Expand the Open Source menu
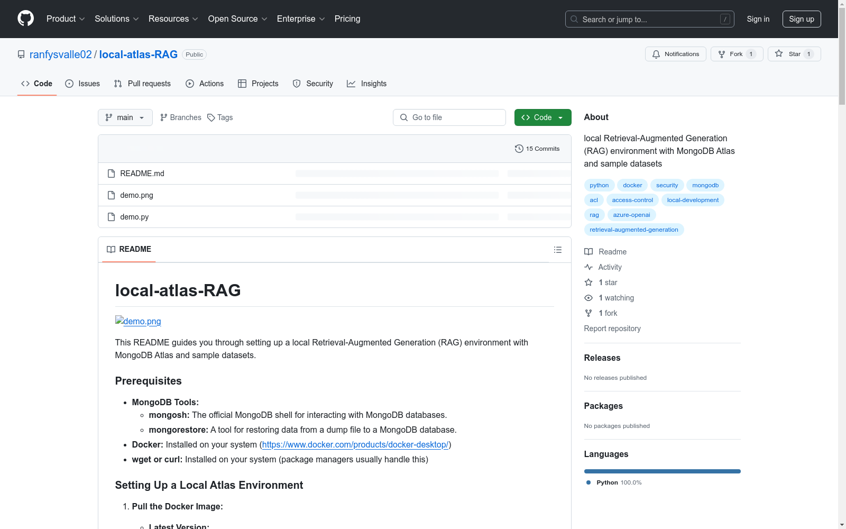 coord(238,19)
